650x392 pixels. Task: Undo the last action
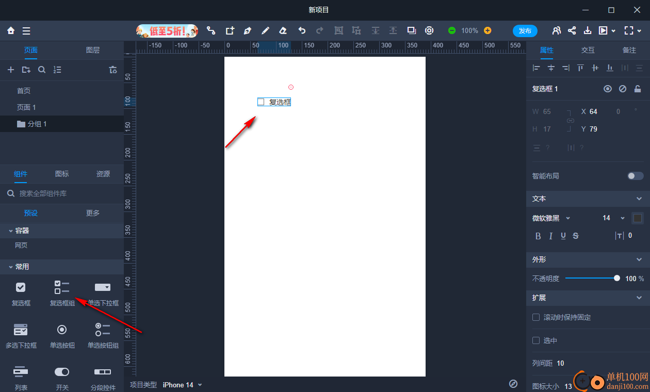(302, 31)
